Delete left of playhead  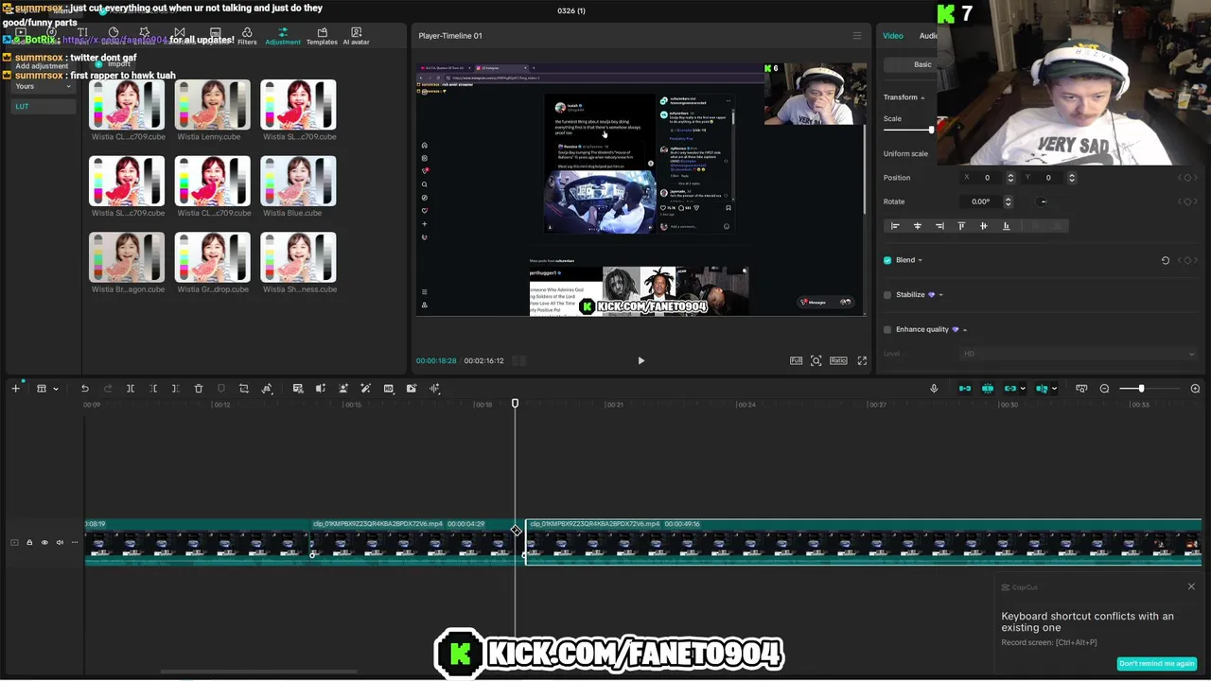pos(153,389)
